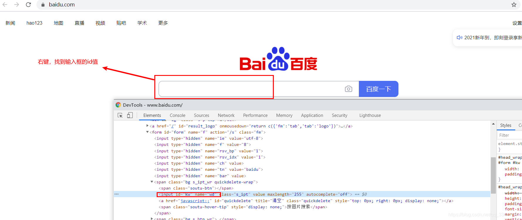Screen dimensions: 522x220
Task: Switch to the Application tab
Action: click(312, 115)
